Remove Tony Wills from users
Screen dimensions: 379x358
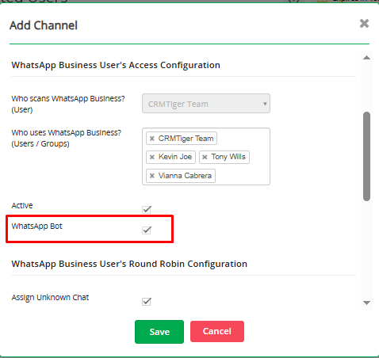pos(205,157)
